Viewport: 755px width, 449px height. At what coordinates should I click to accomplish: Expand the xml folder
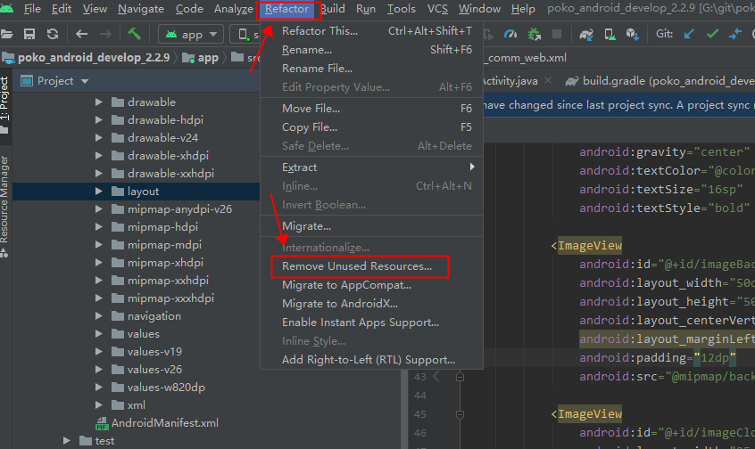pos(99,404)
